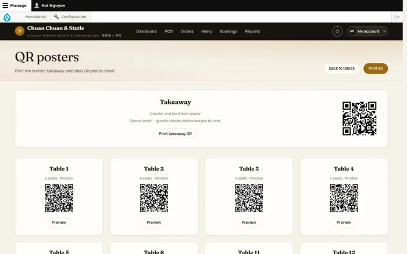
Task: Click the Table 2 QR code
Action: tap(154, 198)
